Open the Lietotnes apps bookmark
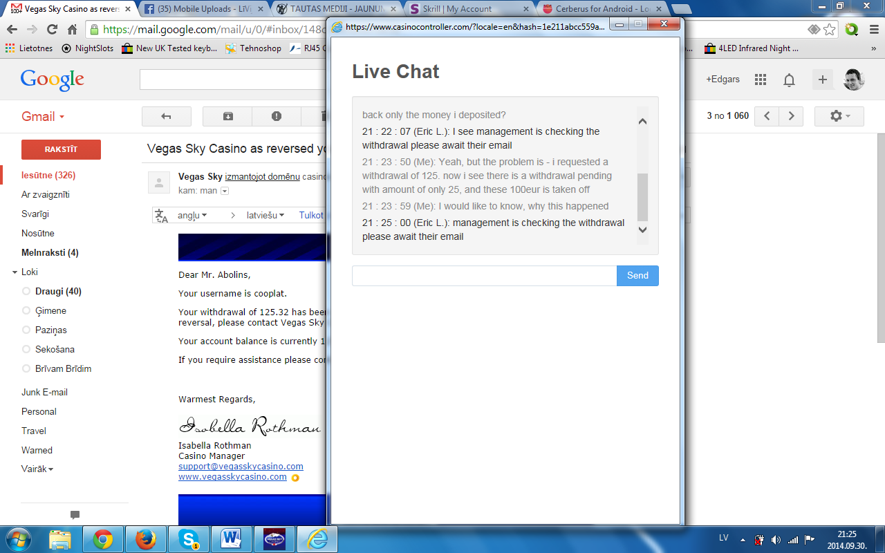 [28, 48]
